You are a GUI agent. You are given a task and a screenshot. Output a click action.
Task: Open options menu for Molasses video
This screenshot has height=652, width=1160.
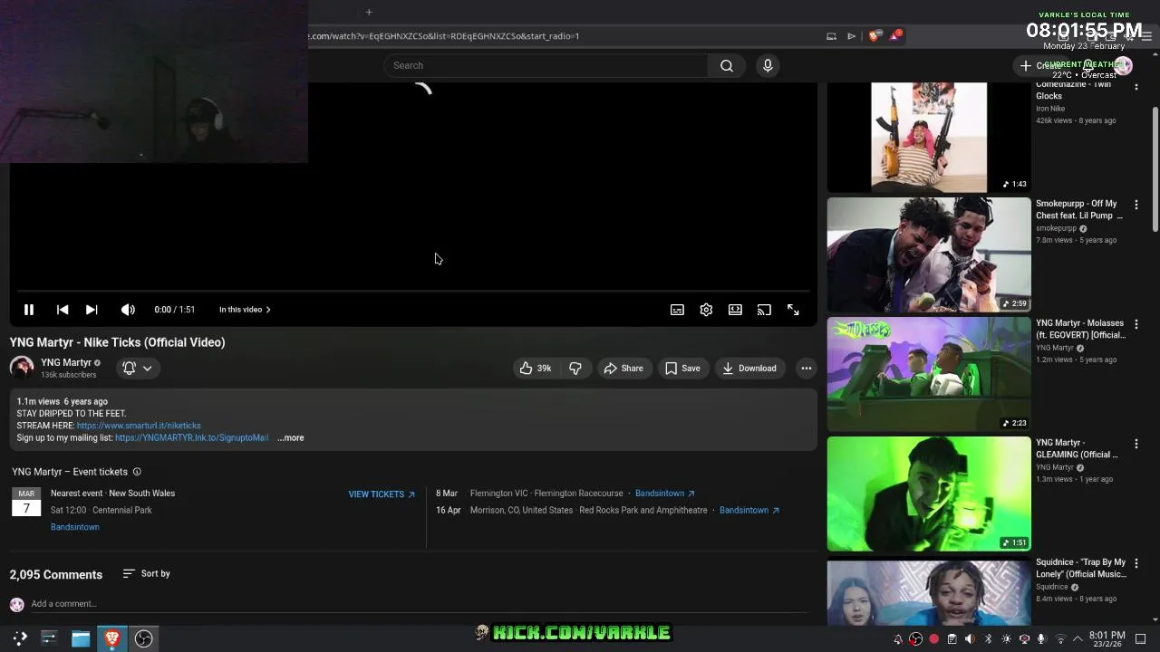point(1136,325)
